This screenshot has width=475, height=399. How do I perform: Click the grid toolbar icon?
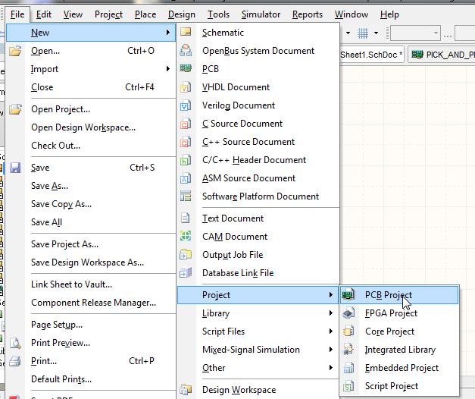(363, 33)
